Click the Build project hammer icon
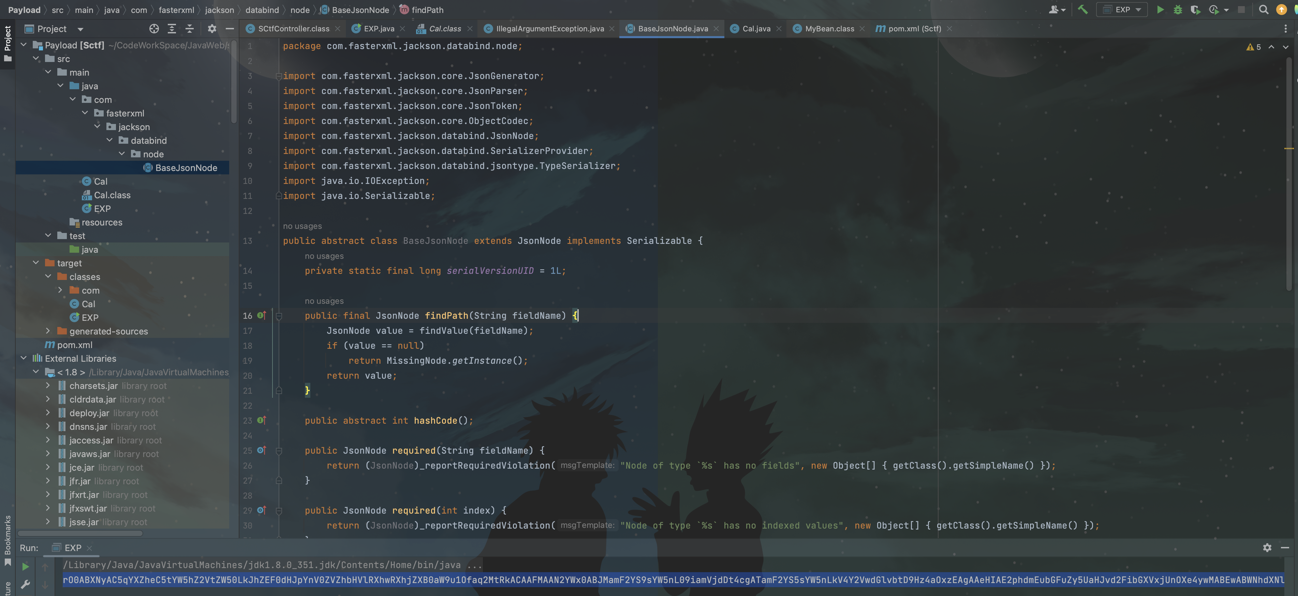 [x=1082, y=10]
